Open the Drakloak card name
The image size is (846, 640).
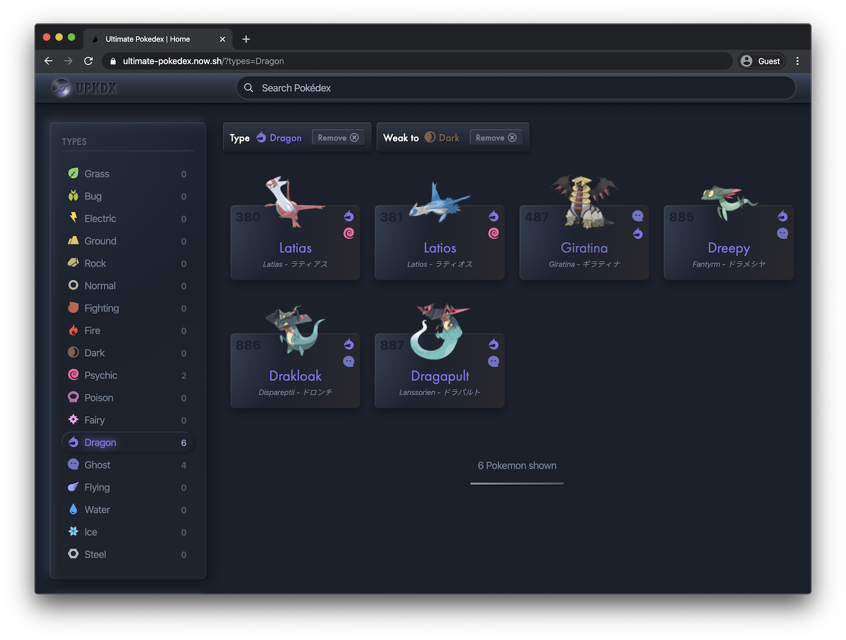pos(296,376)
